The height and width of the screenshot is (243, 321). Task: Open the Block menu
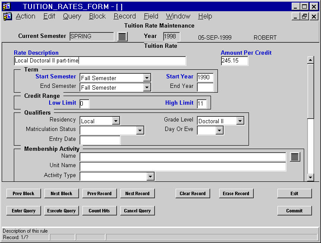(x=97, y=16)
